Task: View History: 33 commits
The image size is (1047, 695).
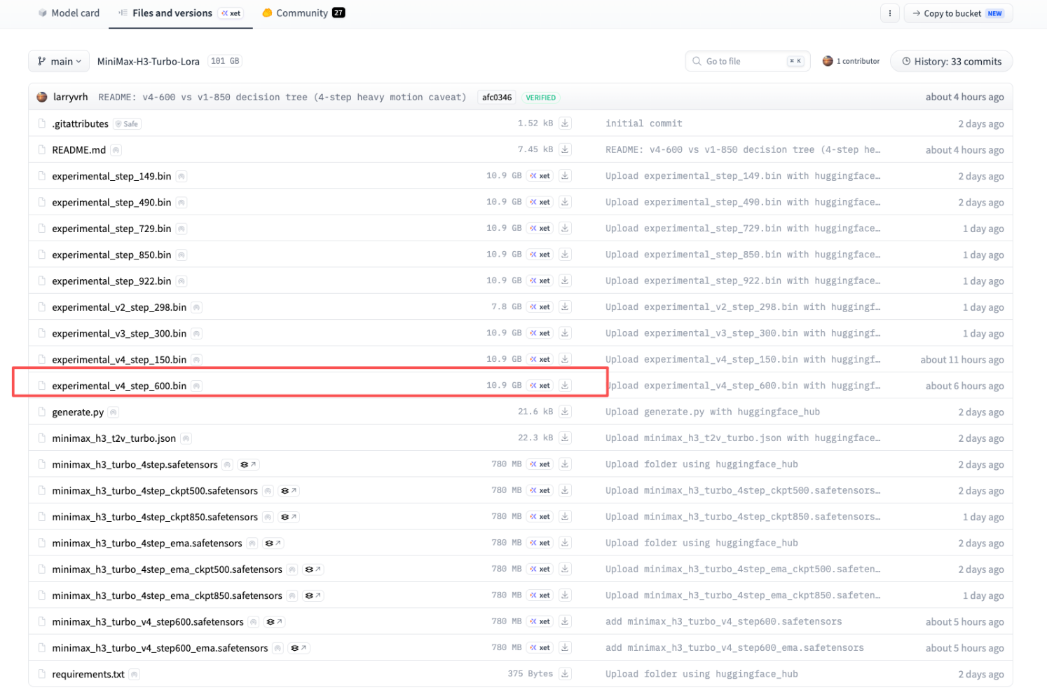Action: [x=952, y=62]
